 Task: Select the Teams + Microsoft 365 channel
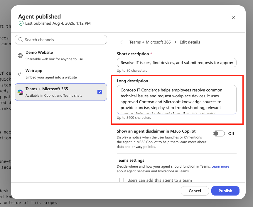[61, 92]
